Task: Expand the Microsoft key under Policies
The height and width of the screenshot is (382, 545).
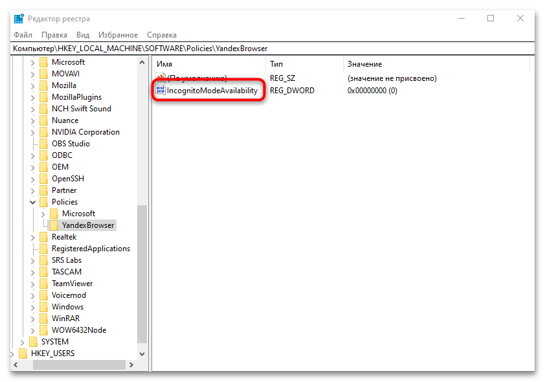Action: click(x=43, y=214)
